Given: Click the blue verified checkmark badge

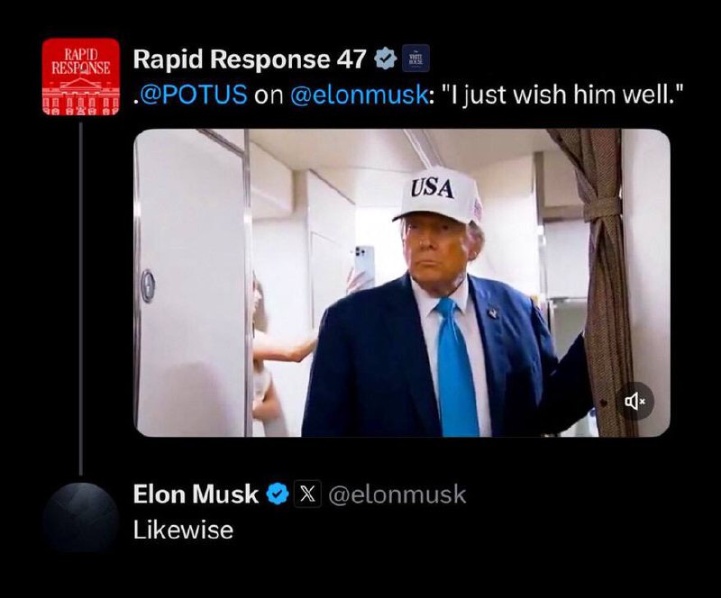Looking at the screenshot, I should click(278, 494).
